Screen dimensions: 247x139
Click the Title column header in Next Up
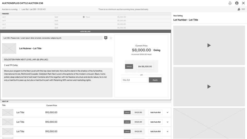[4, 105]
